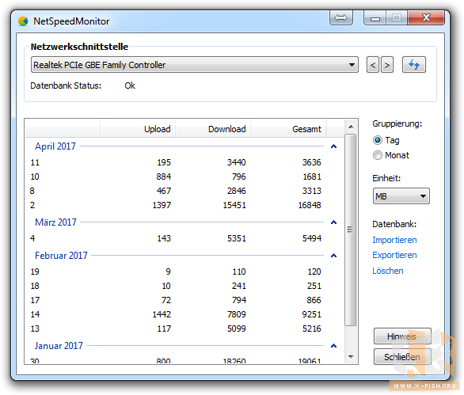Click the scrollbar down arrow
464x395 pixels.
tap(351, 357)
